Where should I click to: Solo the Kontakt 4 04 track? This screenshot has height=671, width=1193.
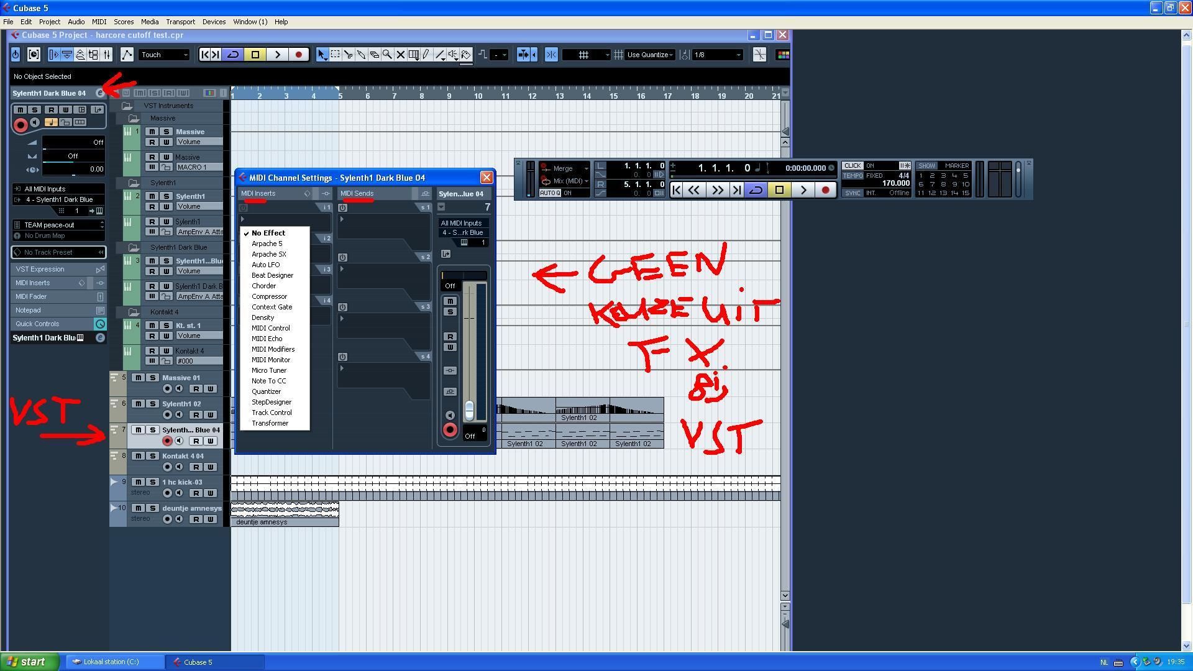coord(152,456)
